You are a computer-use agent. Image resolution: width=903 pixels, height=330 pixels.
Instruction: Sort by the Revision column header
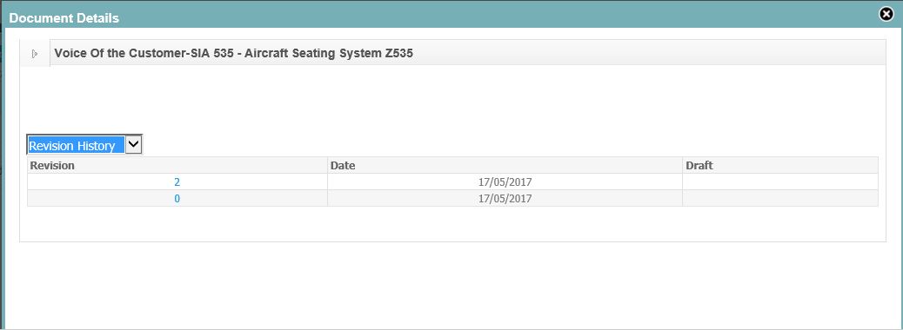[52, 166]
